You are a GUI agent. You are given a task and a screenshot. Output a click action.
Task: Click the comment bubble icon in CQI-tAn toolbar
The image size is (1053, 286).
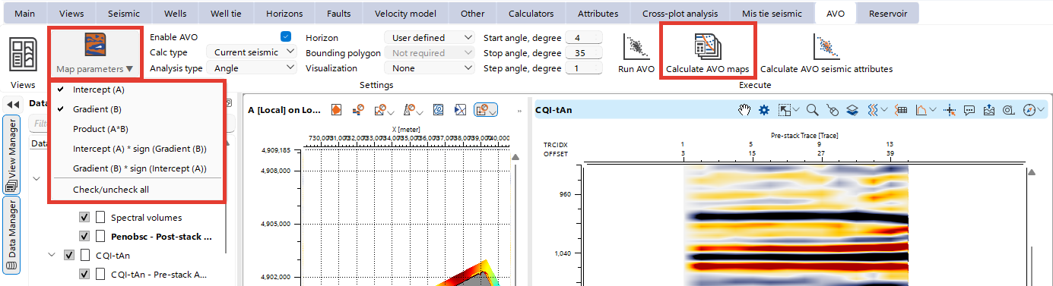click(x=969, y=110)
